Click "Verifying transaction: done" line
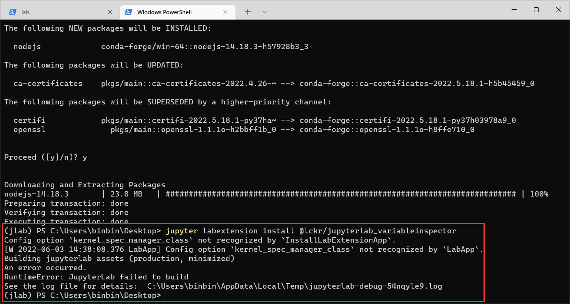This screenshot has width=570, height=304. pyautogui.click(x=66, y=213)
